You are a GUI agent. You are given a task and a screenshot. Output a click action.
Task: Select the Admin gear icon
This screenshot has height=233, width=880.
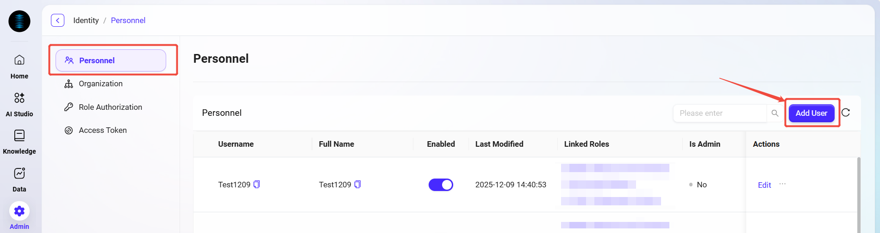point(19,211)
